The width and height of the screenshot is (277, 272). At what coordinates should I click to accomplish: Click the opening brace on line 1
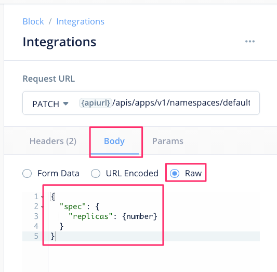52,197
